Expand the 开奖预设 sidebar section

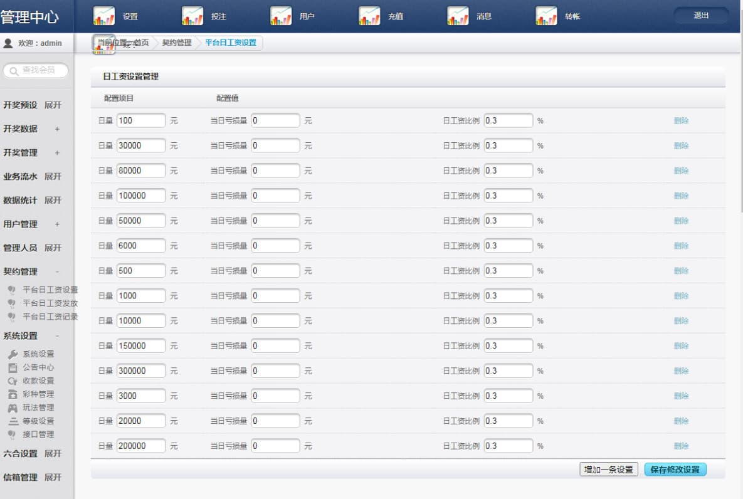tap(53, 105)
